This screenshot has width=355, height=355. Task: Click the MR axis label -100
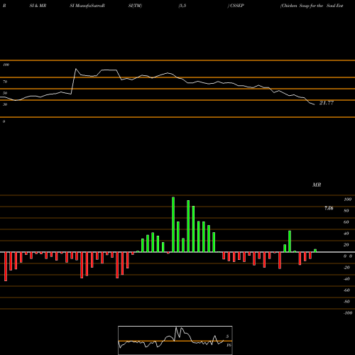[x=347, y=313]
